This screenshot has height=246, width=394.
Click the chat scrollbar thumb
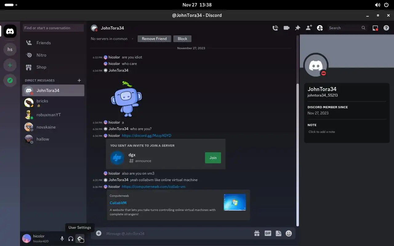[297, 155]
